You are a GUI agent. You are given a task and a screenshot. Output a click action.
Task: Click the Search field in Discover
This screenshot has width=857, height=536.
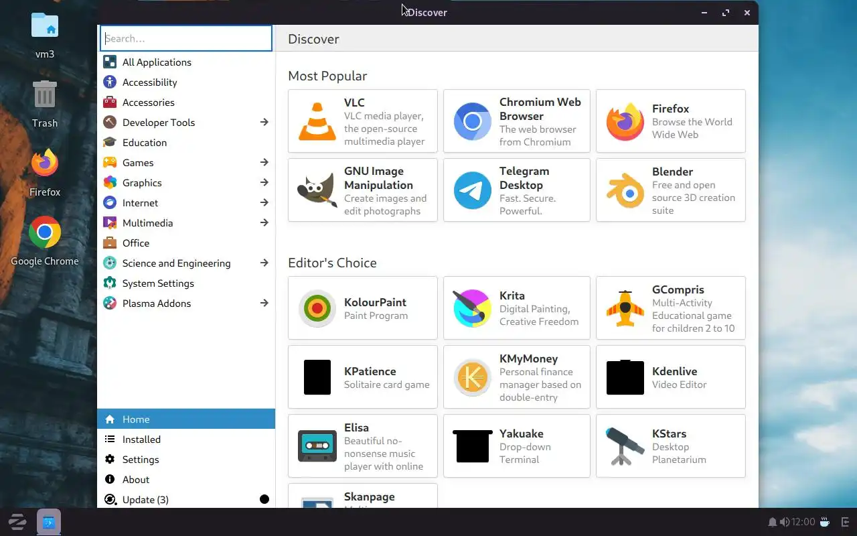pos(186,38)
